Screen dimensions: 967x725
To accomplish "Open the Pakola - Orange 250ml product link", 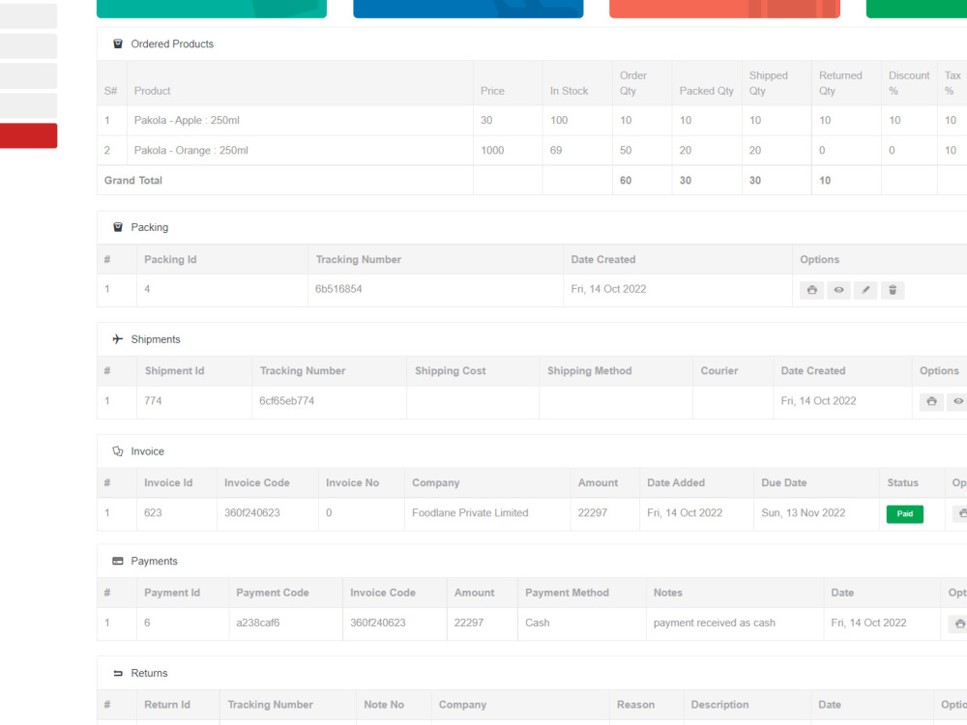I will click(190, 150).
